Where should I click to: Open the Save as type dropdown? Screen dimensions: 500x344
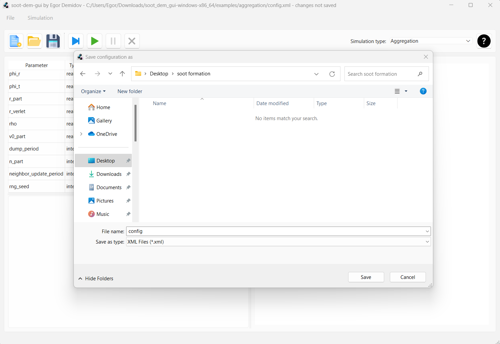[x=278, y=242]
